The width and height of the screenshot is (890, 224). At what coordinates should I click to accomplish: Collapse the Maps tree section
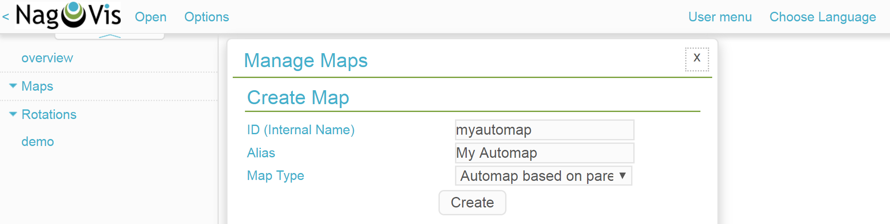[x=13, y=86]
